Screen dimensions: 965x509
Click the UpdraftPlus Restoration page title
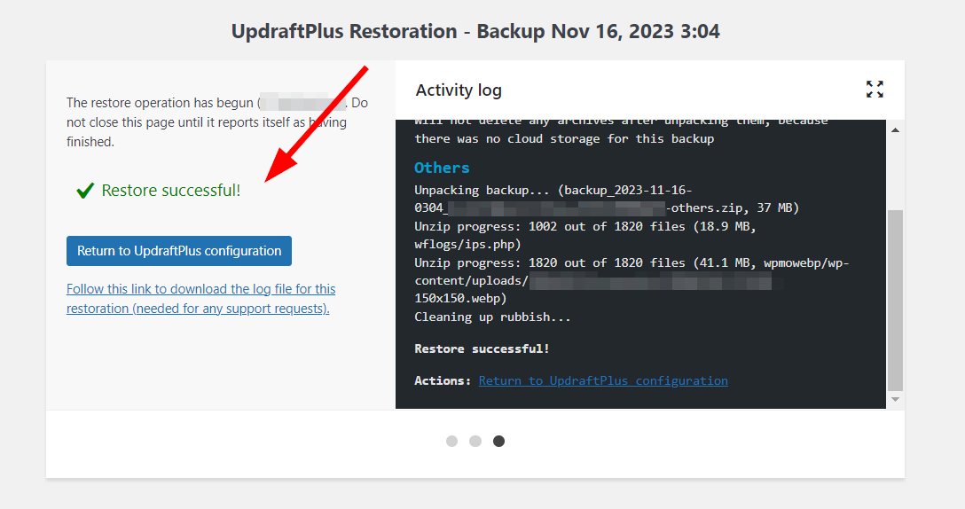tap(475, 31)
